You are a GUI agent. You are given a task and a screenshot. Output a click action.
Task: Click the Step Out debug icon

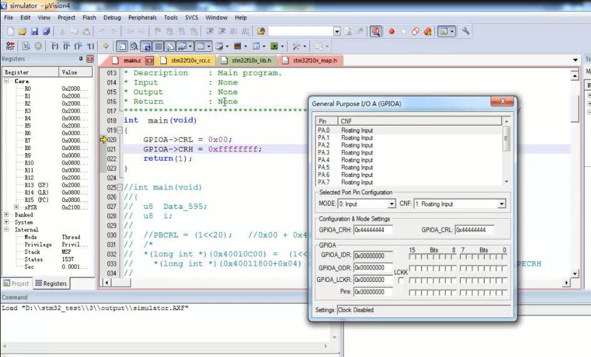(78, 46)
